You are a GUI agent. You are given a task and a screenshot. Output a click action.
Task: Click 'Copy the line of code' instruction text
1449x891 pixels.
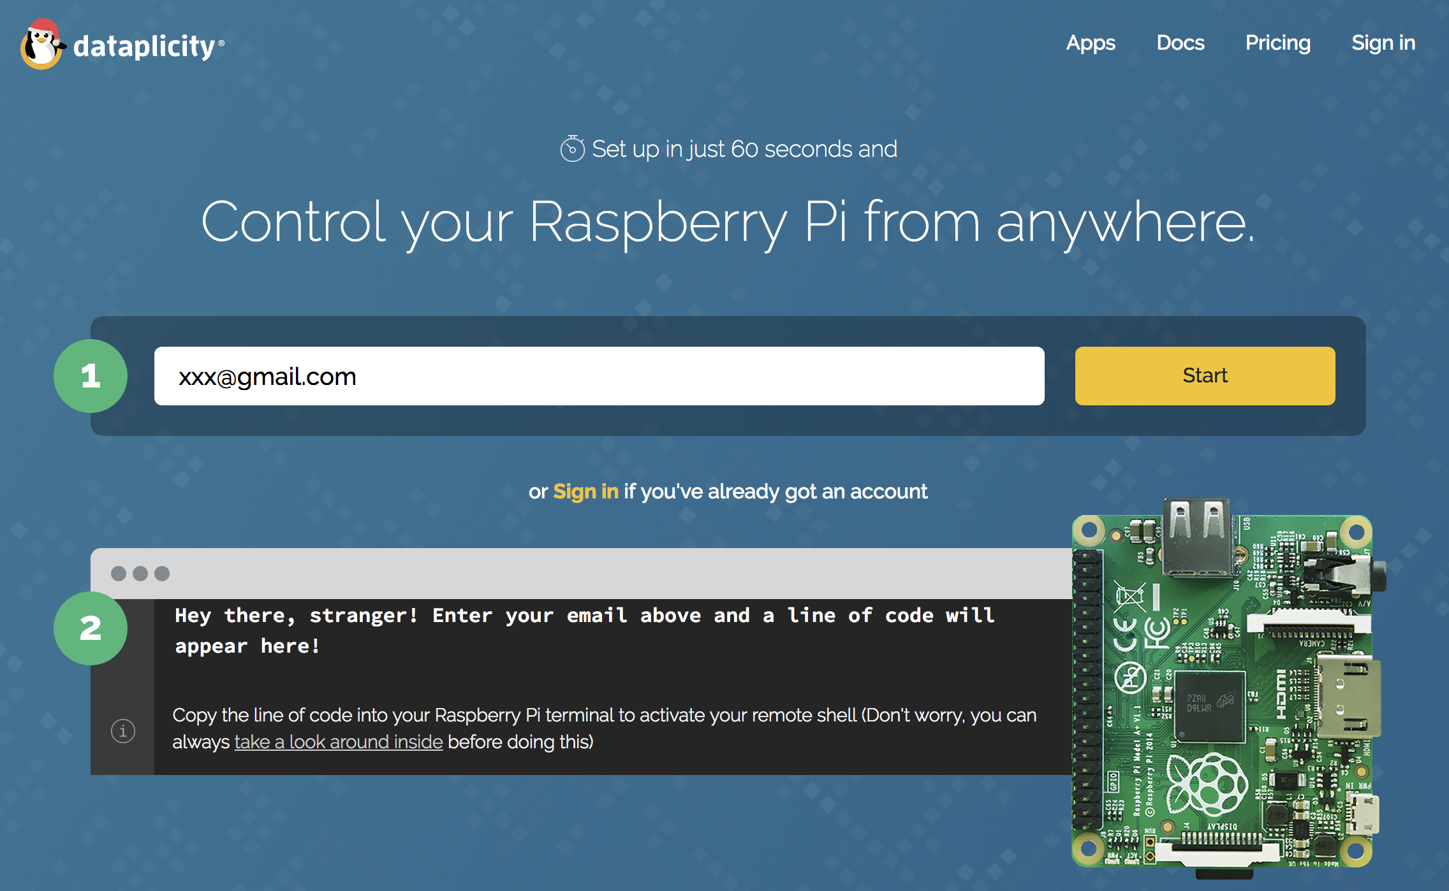[605, 728]
